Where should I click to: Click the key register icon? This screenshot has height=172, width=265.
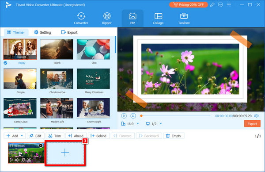pyautogui.click(x=212, y=5)
